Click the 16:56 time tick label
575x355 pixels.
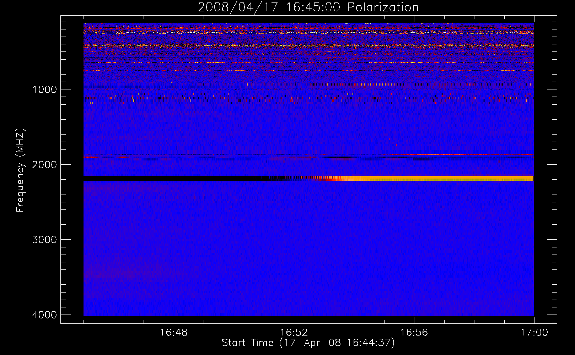click(414, 333)
